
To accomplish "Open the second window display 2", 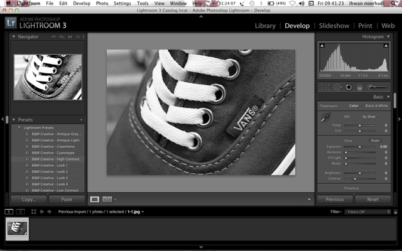I will point(21,212).
